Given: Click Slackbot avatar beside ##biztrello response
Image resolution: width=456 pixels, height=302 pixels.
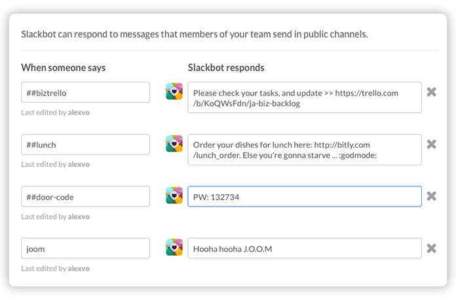Looking at the screenshot, I should 174,91.
